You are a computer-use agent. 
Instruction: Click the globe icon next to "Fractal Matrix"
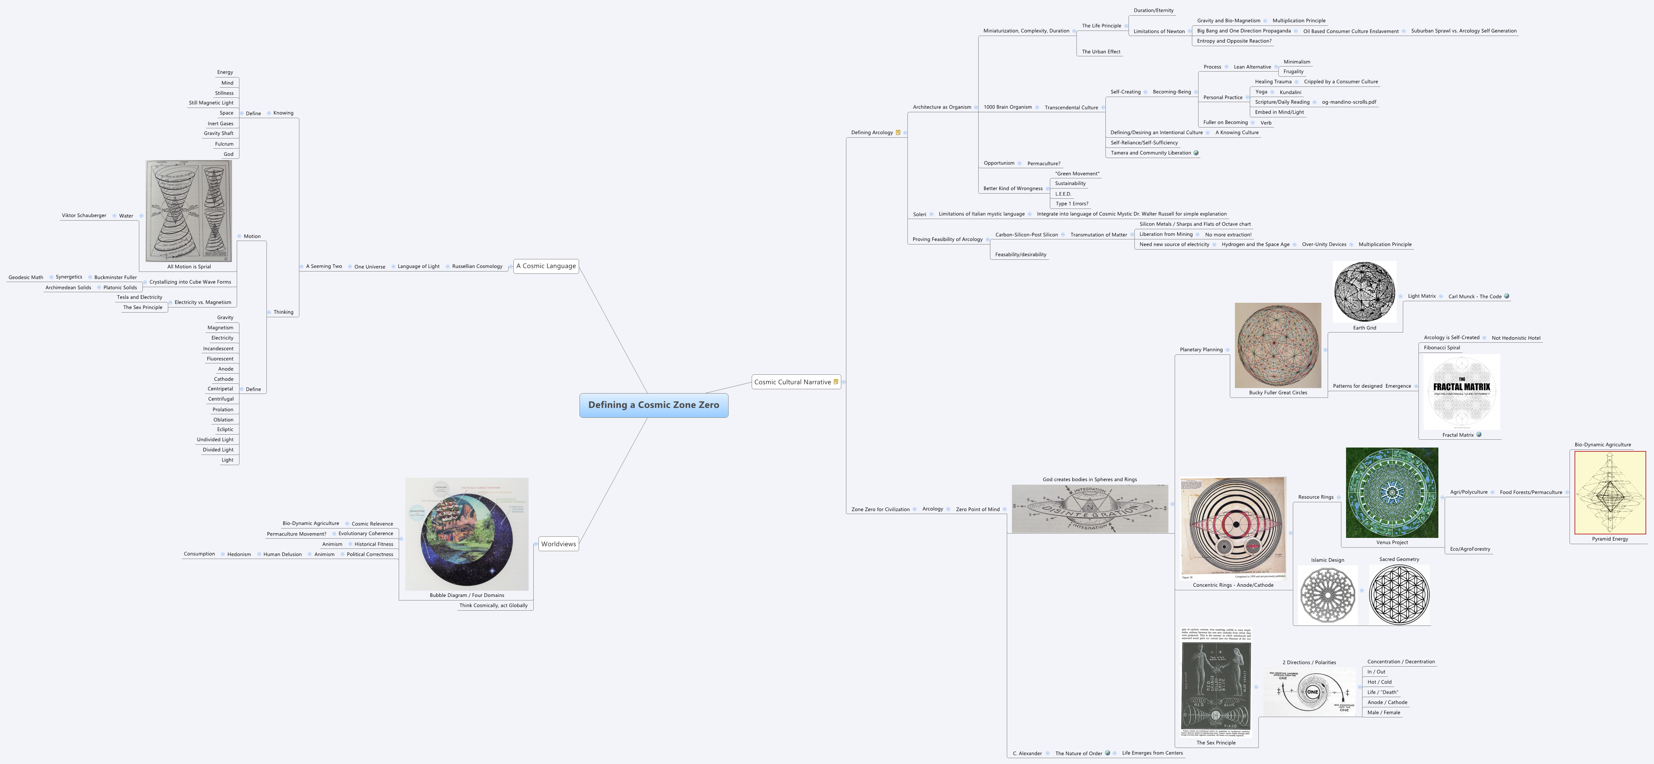click(x=1479, y=435)
